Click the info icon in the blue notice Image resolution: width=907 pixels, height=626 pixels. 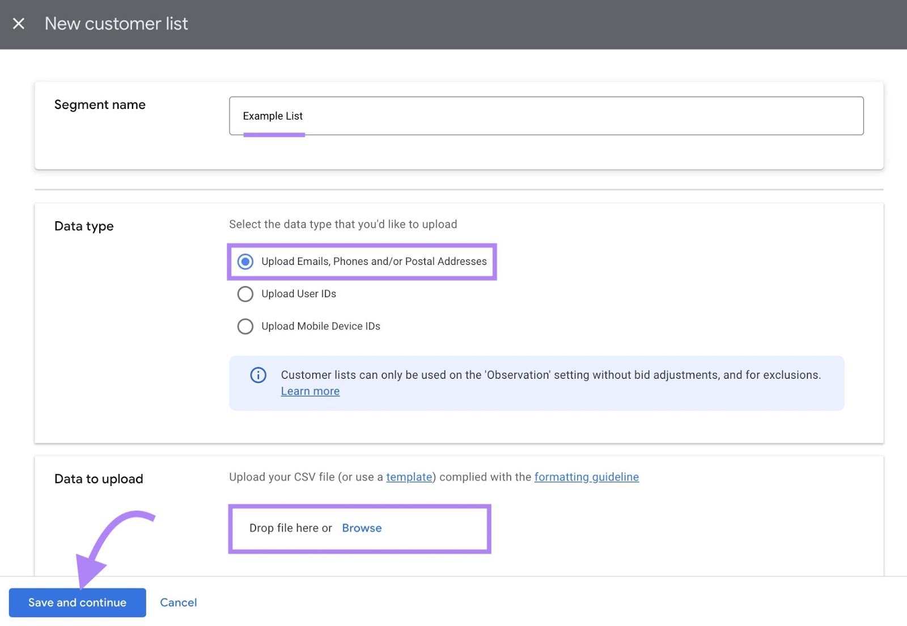tap(258, 375)
